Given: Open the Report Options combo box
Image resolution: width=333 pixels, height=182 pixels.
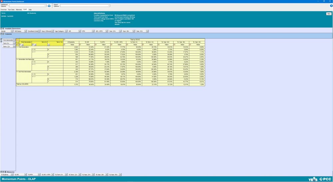Looking at the screenshot, I should 85,6.
